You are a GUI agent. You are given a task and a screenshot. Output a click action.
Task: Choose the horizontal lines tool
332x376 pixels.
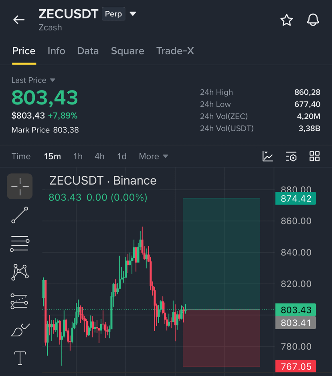(x=20, y=243)
